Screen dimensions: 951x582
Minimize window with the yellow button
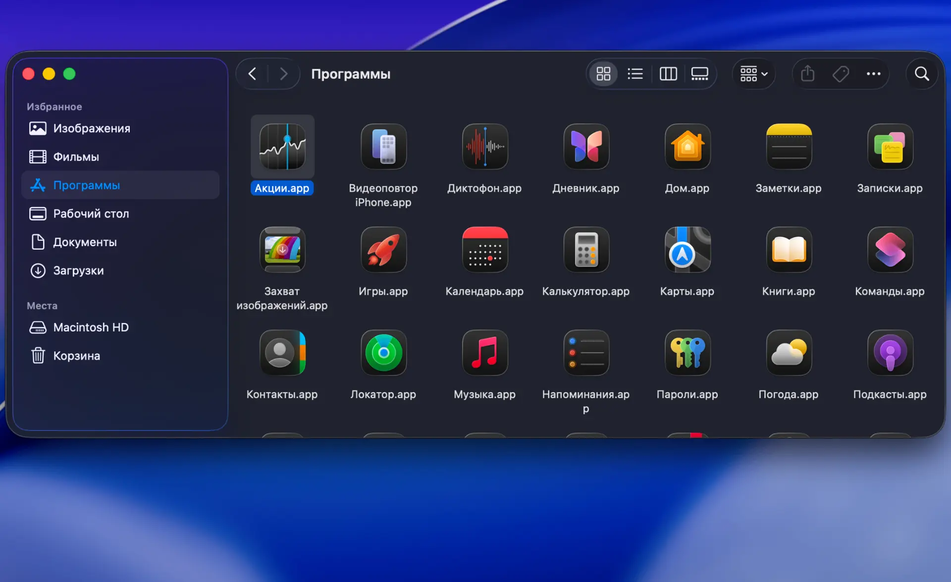[x=49, y=74]
